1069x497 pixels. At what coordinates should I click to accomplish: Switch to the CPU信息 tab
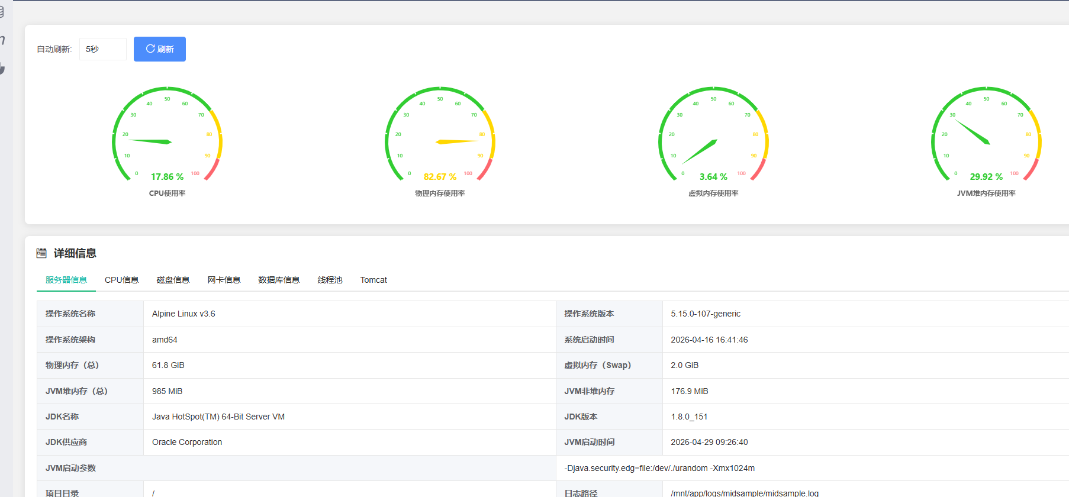pyautogui.click(x=121, y=280)
